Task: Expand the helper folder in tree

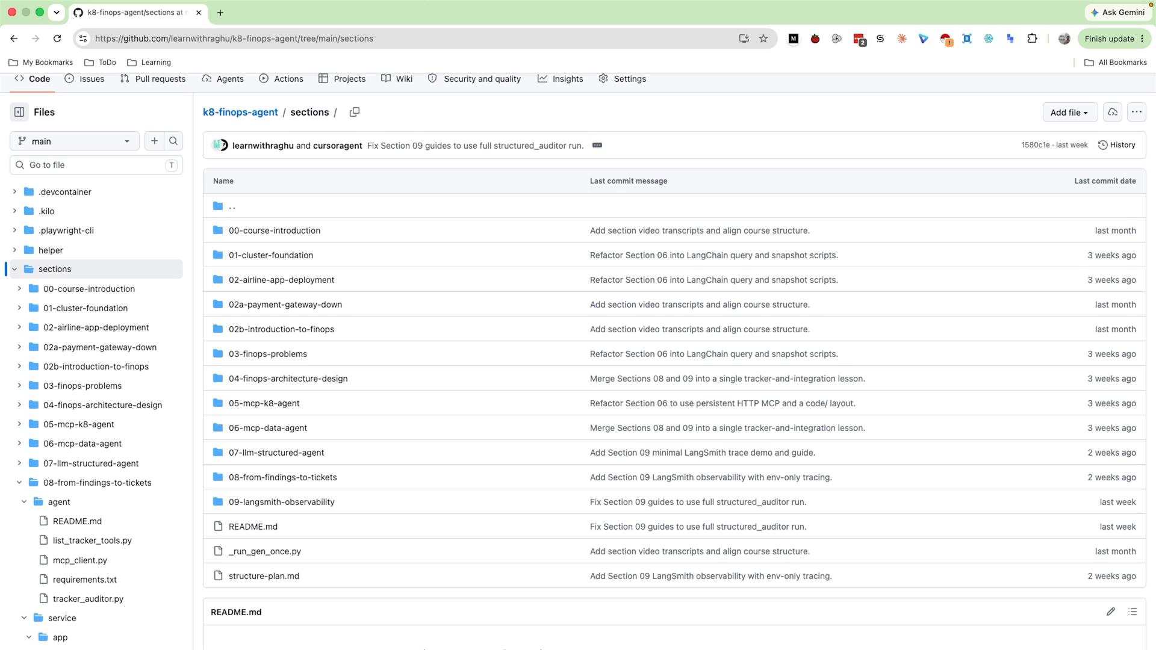Action: point(14,250)
